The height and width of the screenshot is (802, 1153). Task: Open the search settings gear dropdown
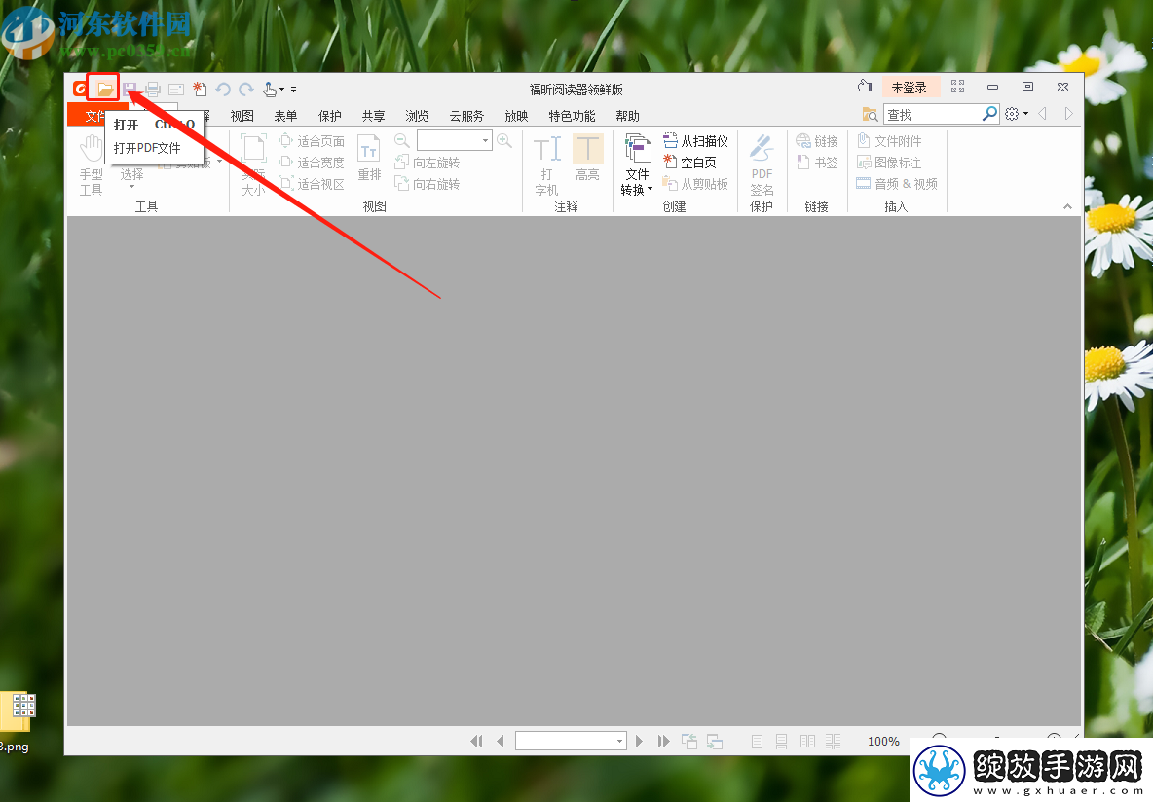pyautogui.click(x=1017, y=113)
